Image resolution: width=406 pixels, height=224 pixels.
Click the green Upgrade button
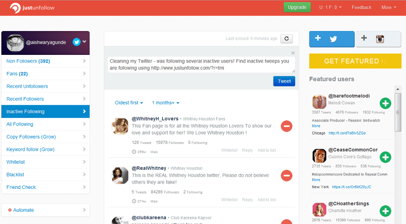pyautogui.click(x=297, y=7)
